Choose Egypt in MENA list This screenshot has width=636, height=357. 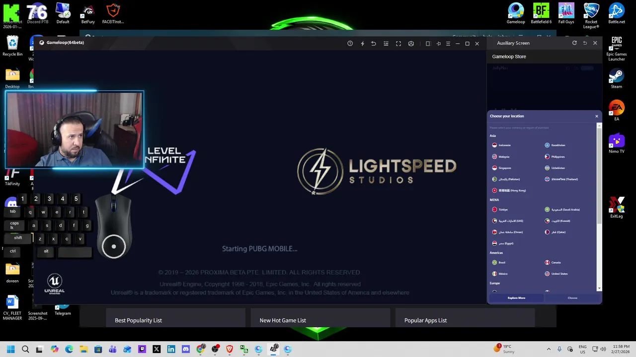point(502,243)
